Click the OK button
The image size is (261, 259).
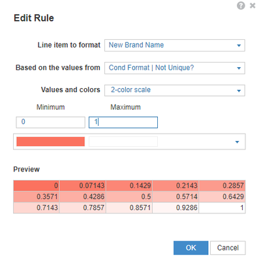(191, 248)
